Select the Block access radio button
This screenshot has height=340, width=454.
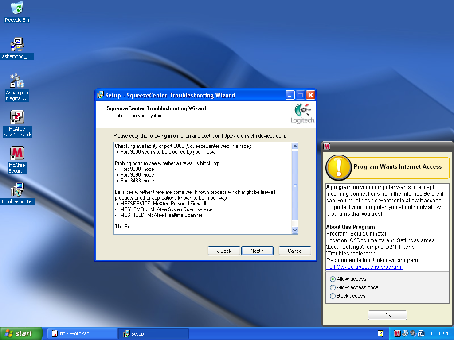tap(333, 296)
